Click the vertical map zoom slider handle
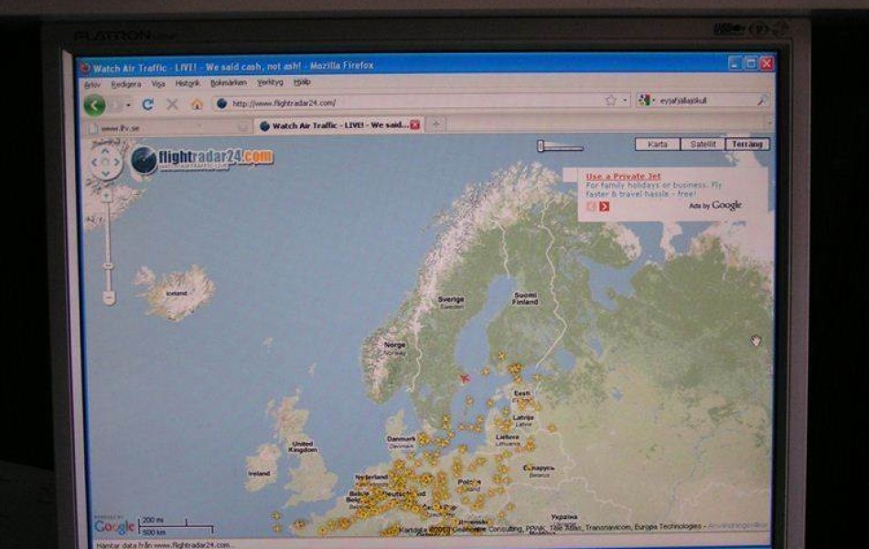Image resolution: width=869 pixels, height=549 pixels. [x=108, y=265]
